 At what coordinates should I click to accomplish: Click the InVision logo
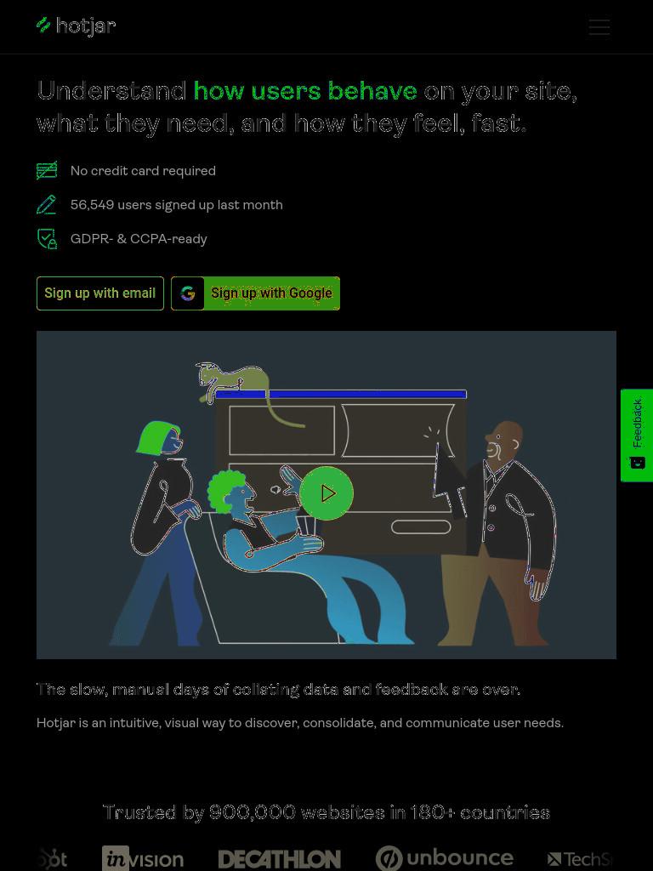pyautogui.click(x=143, y=859)
